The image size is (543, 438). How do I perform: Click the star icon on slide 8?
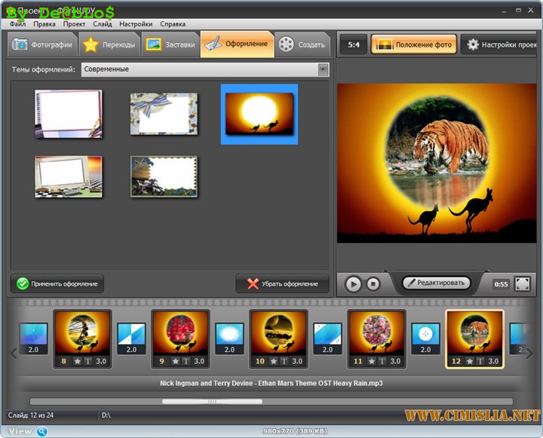(x=77, y=361)
